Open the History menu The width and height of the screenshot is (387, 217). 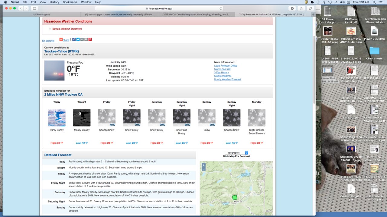[x=54, y=2]
